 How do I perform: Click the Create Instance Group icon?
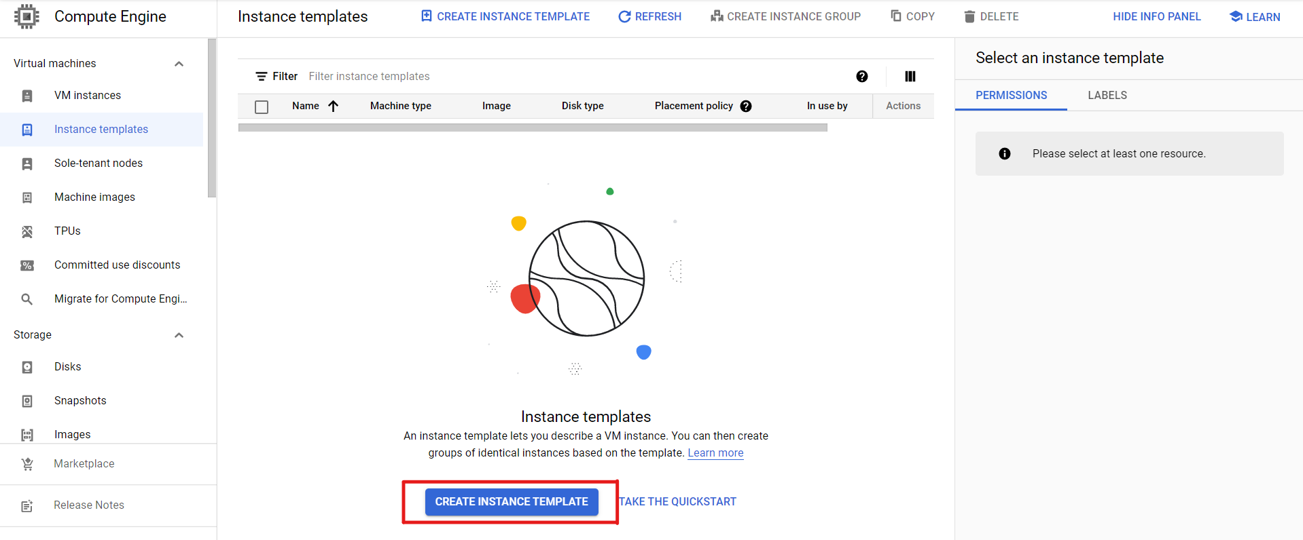point(717,16)
